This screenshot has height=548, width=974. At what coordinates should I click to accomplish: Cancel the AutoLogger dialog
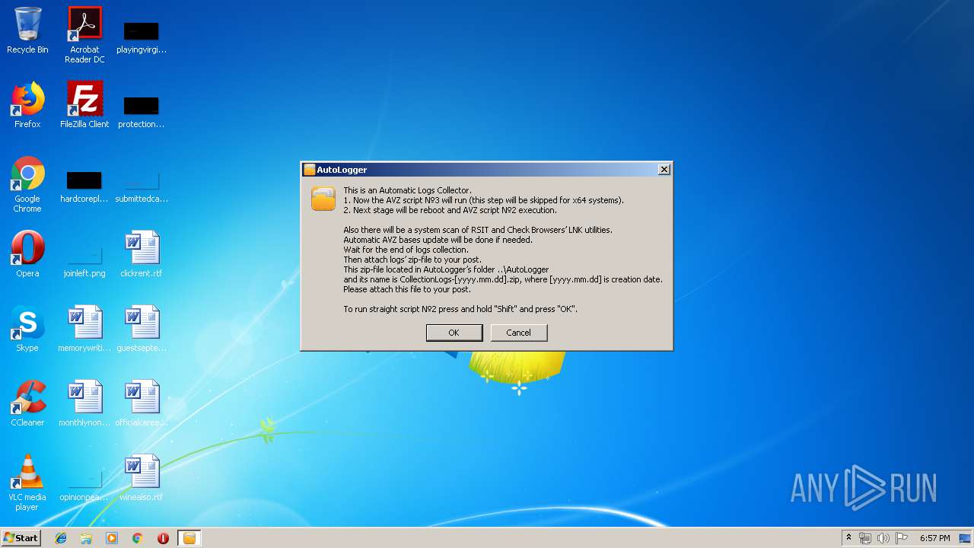(x=518, y=333)
